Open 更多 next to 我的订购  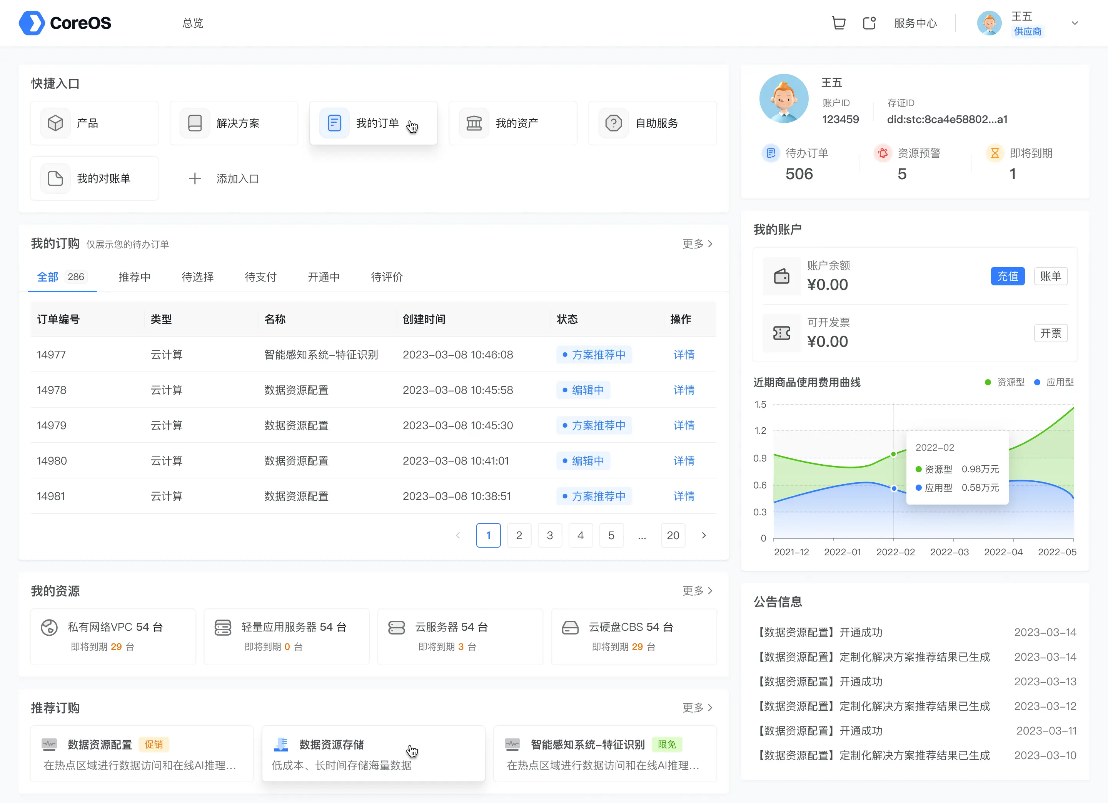click(x=698, y=244)
